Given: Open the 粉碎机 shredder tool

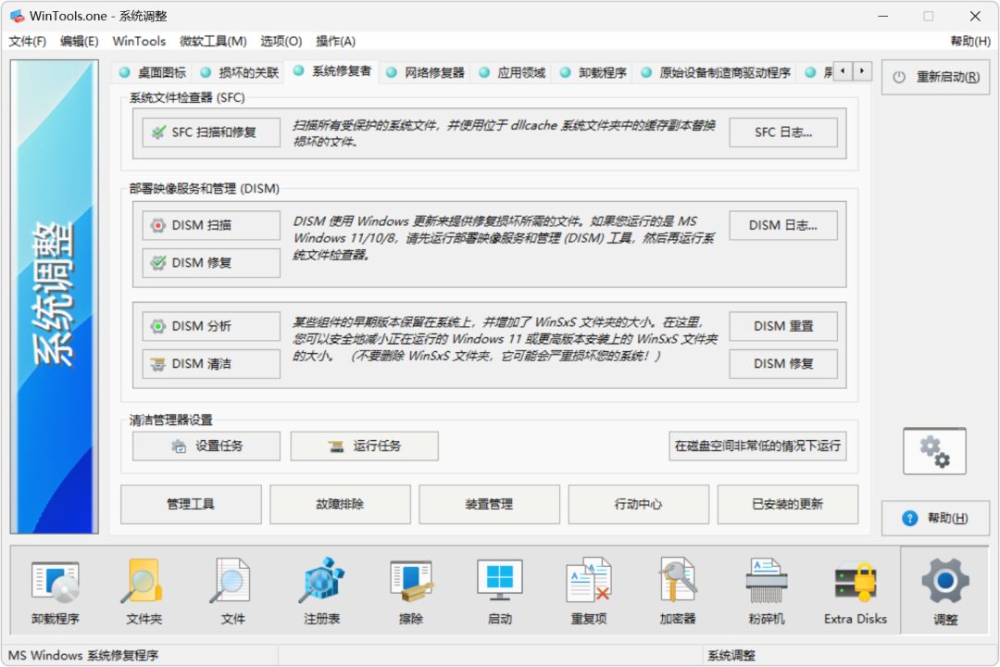Looking at the screenshot, I should click(x=766, y=591).
